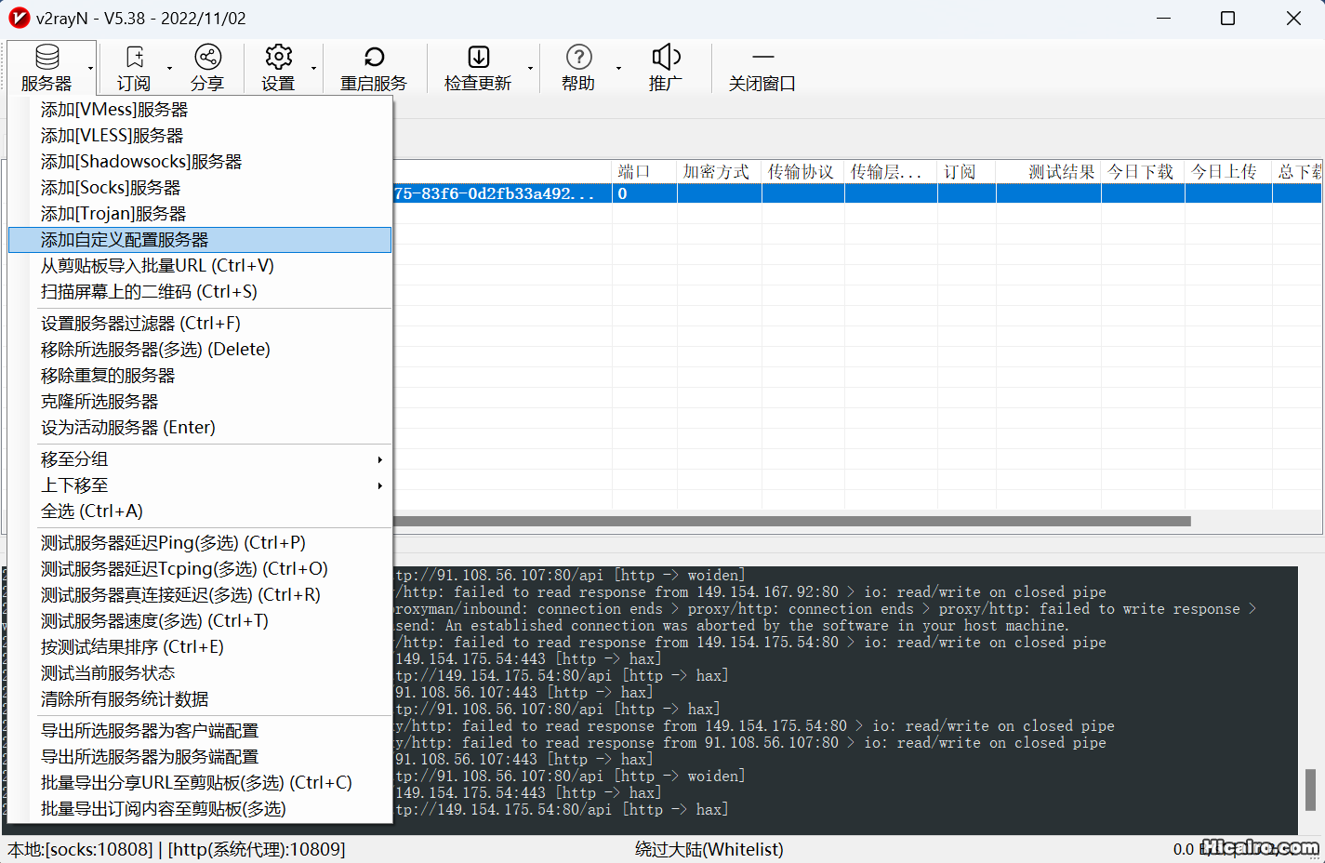Expand the 服务器 dropdown arrow
Screen dimensions: 1325x863
[x=90, y=68]
